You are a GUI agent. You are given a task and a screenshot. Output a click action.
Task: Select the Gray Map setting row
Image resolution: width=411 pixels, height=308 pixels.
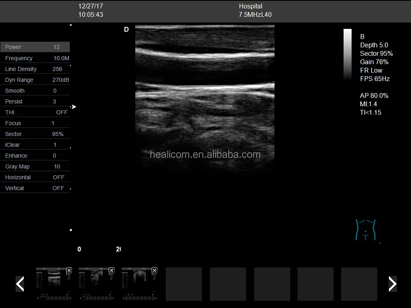35,166
